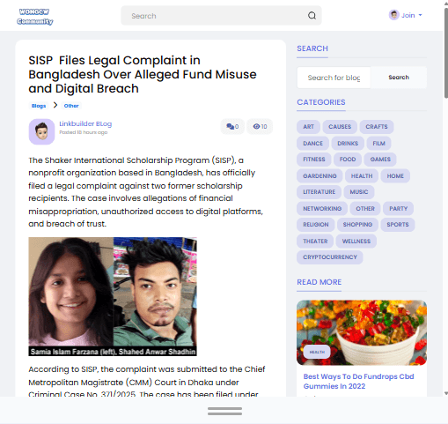448x424 pixels.
Task: Click the scrollbar down arrow
Action: pos(446,393)
